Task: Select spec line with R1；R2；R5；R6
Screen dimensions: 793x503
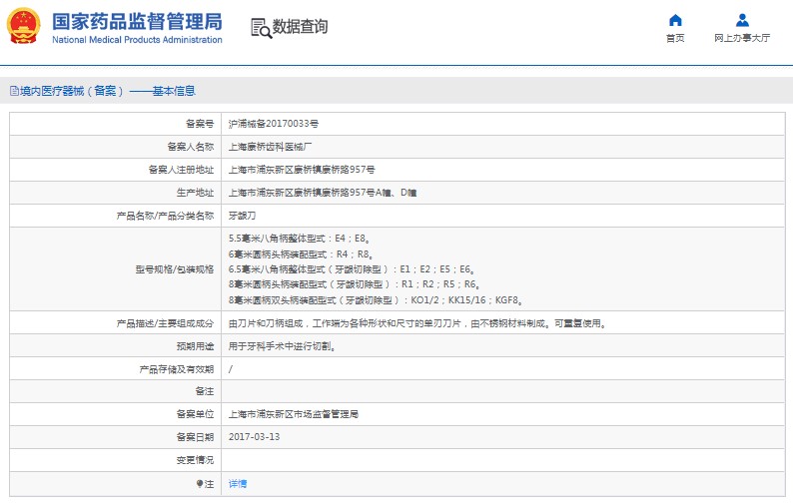Action: click(354, 284)
